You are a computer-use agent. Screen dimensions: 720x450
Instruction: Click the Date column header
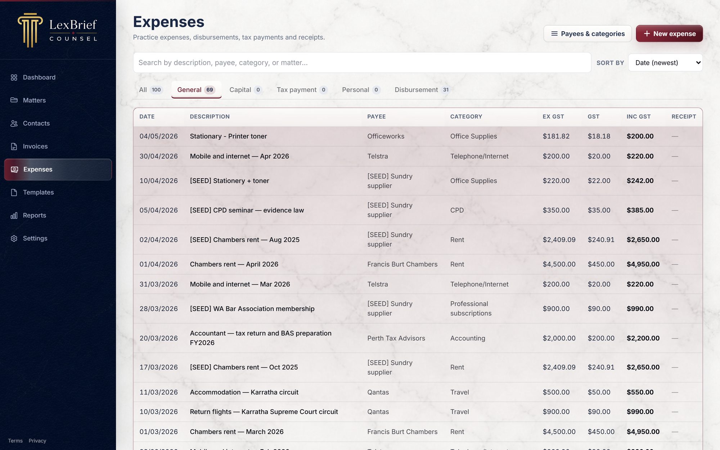(147, 117)
